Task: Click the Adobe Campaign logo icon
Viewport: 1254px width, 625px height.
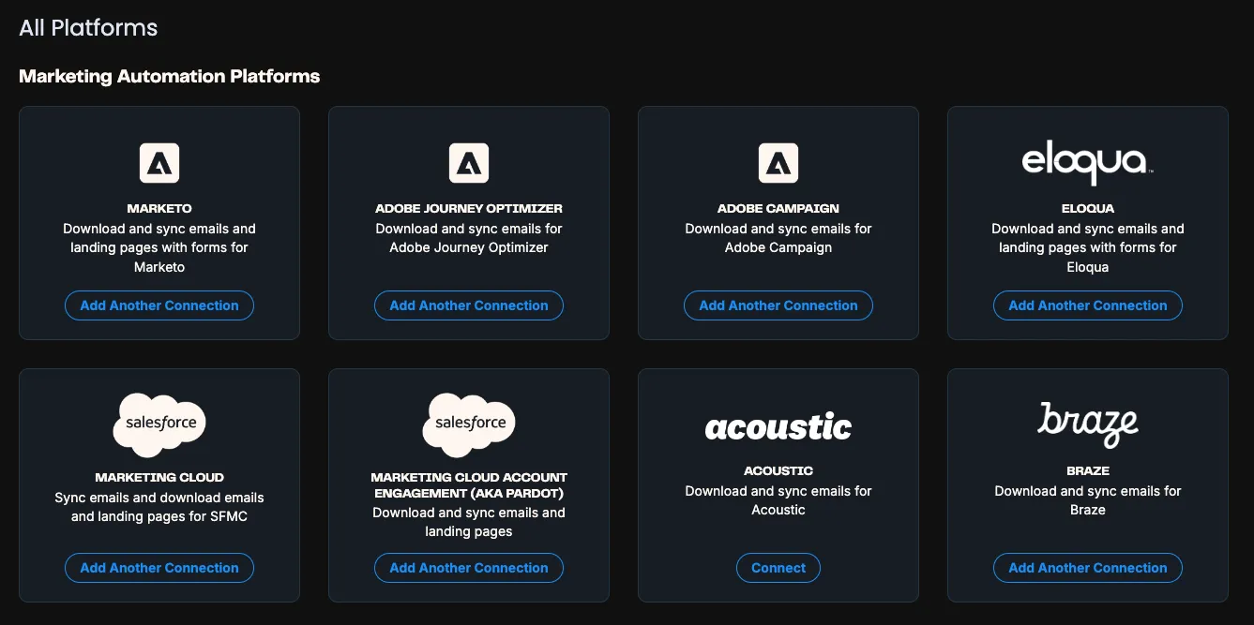Action: coord(778,162)
